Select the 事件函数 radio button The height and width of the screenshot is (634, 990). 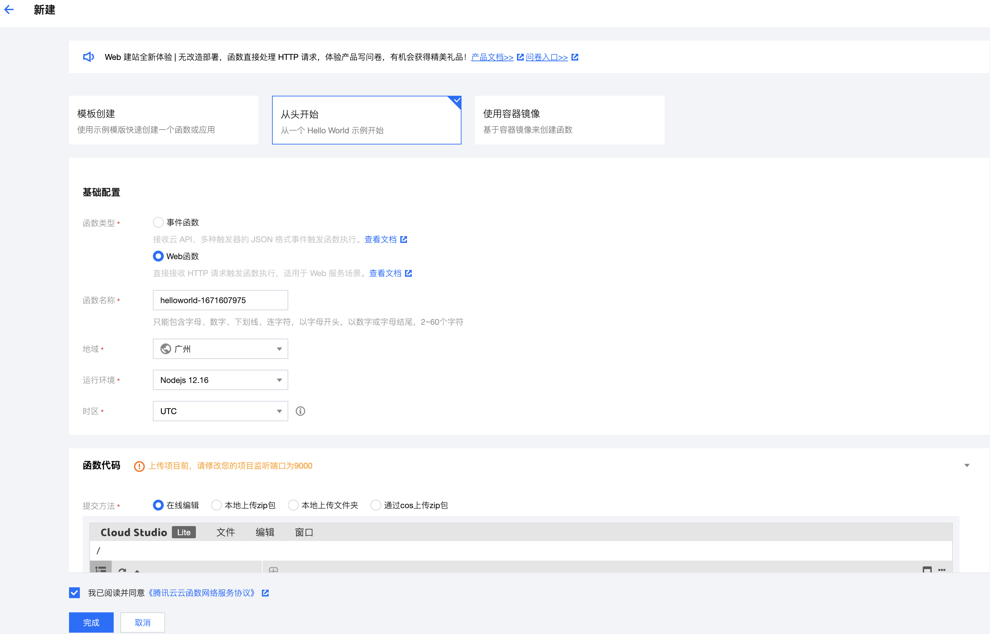click(x=158, y=222)
